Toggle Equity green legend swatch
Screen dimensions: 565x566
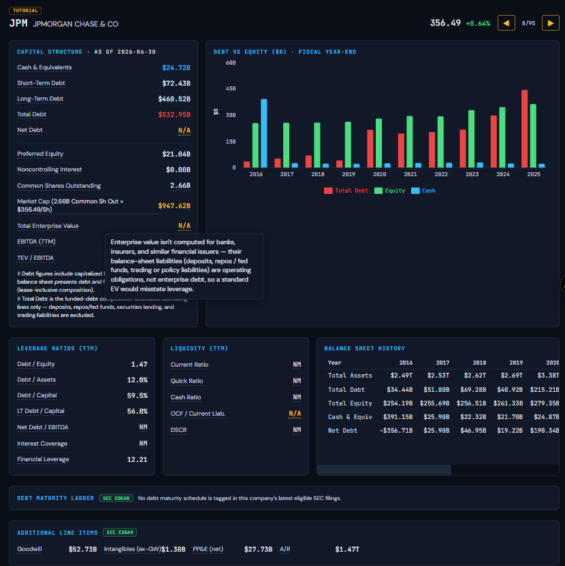pos(378,190)
